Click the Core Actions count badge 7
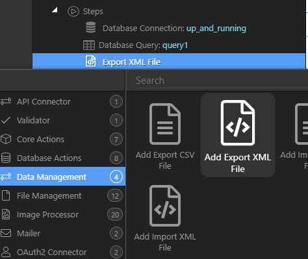 116,139
